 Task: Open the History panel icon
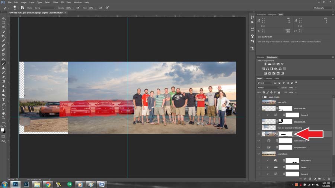(x=252, y=17)
